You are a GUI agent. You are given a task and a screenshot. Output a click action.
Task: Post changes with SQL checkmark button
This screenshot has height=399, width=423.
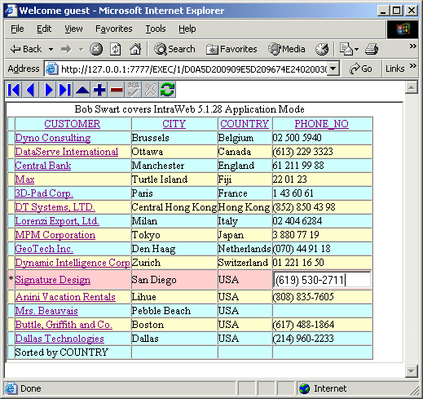tap(134, 90)
